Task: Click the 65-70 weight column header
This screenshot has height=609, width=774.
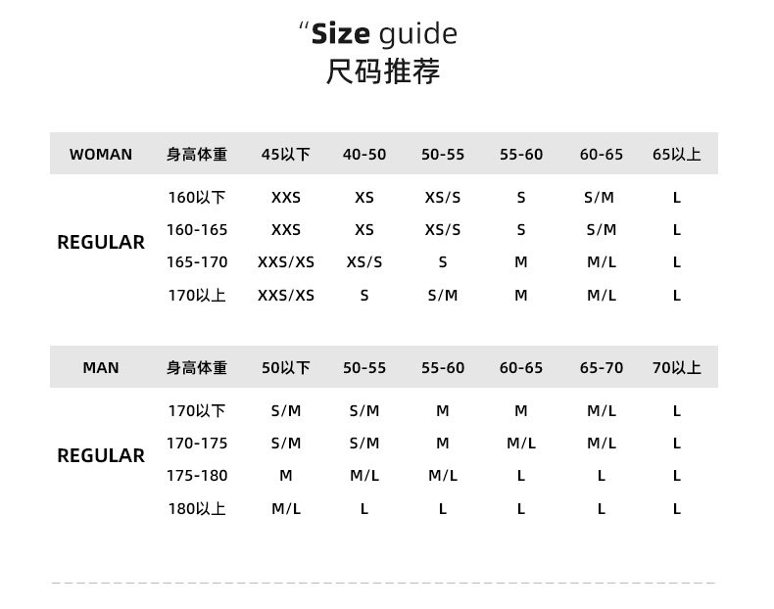Action: tap(602, 367)
